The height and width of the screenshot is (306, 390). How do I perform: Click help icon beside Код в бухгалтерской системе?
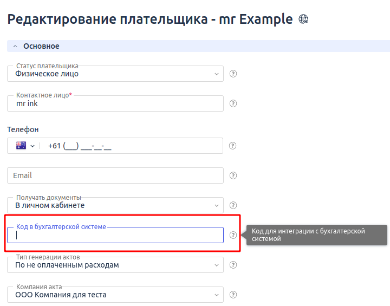233,235
